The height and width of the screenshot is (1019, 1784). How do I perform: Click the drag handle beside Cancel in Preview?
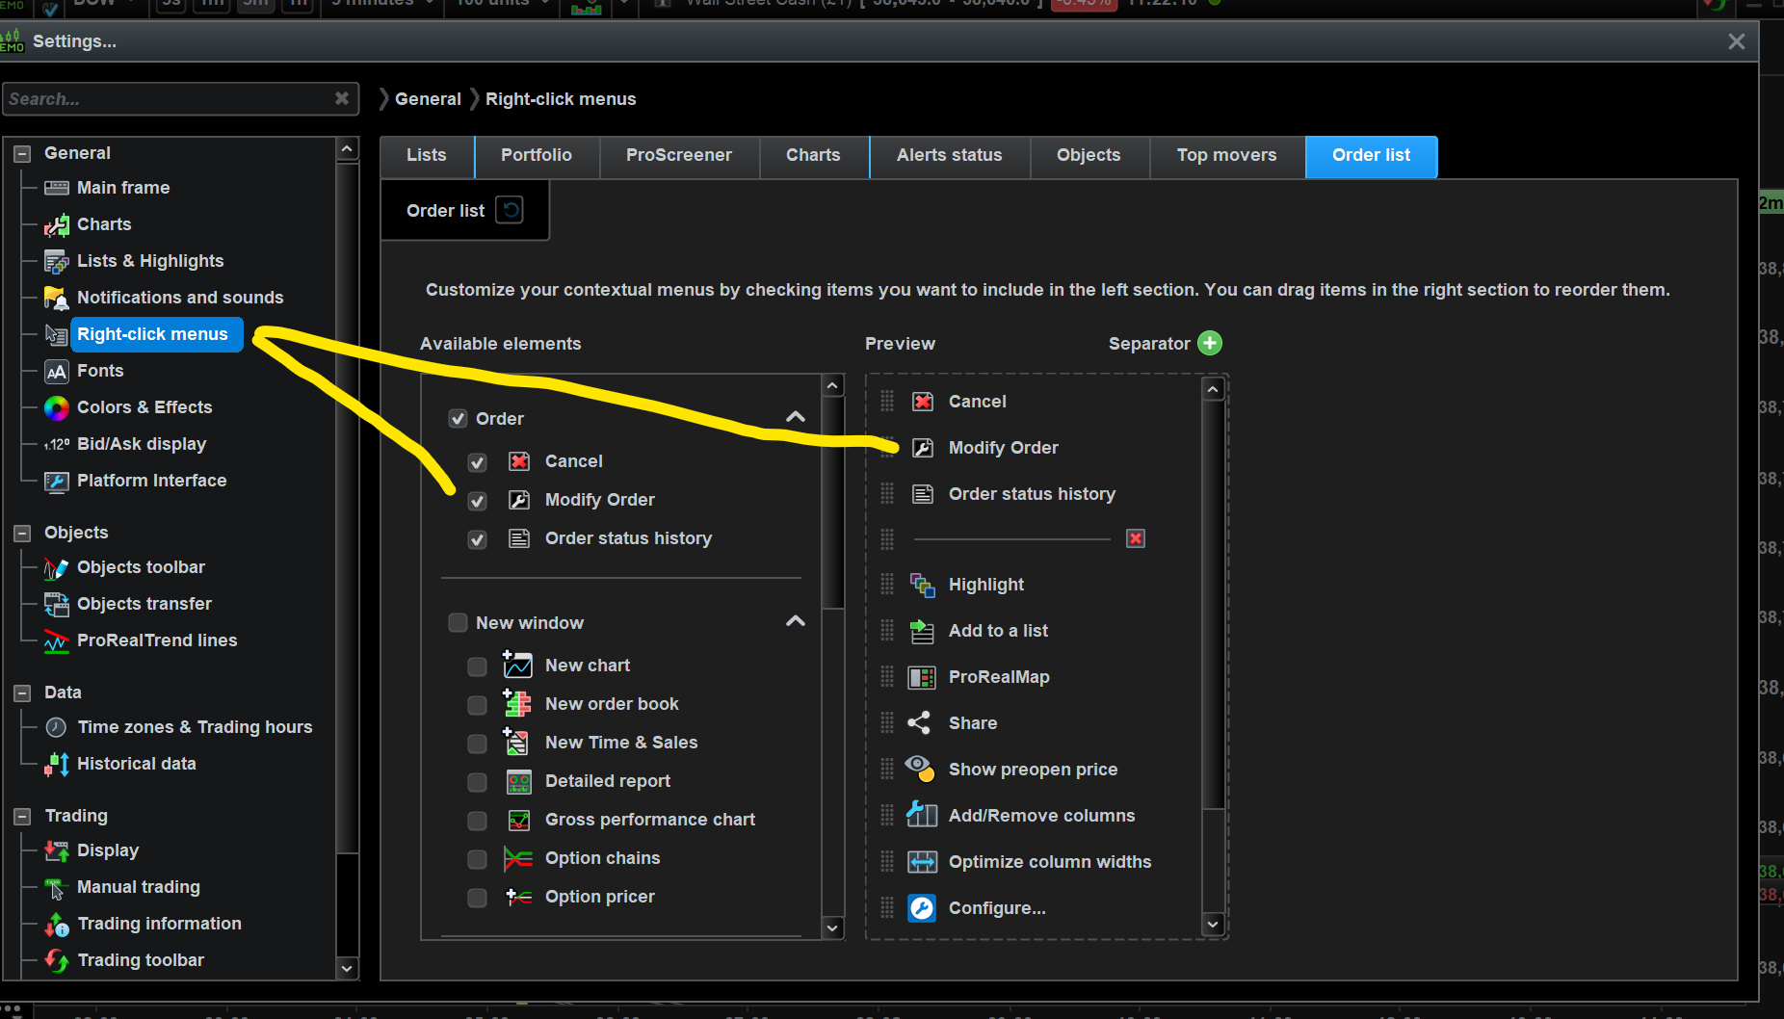pos(887,402)
